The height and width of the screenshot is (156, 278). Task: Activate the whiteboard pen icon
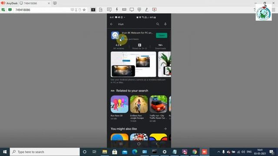click(x=147, y=10)
